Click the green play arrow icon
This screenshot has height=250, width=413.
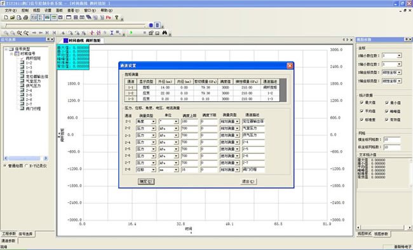click(131, 32)
